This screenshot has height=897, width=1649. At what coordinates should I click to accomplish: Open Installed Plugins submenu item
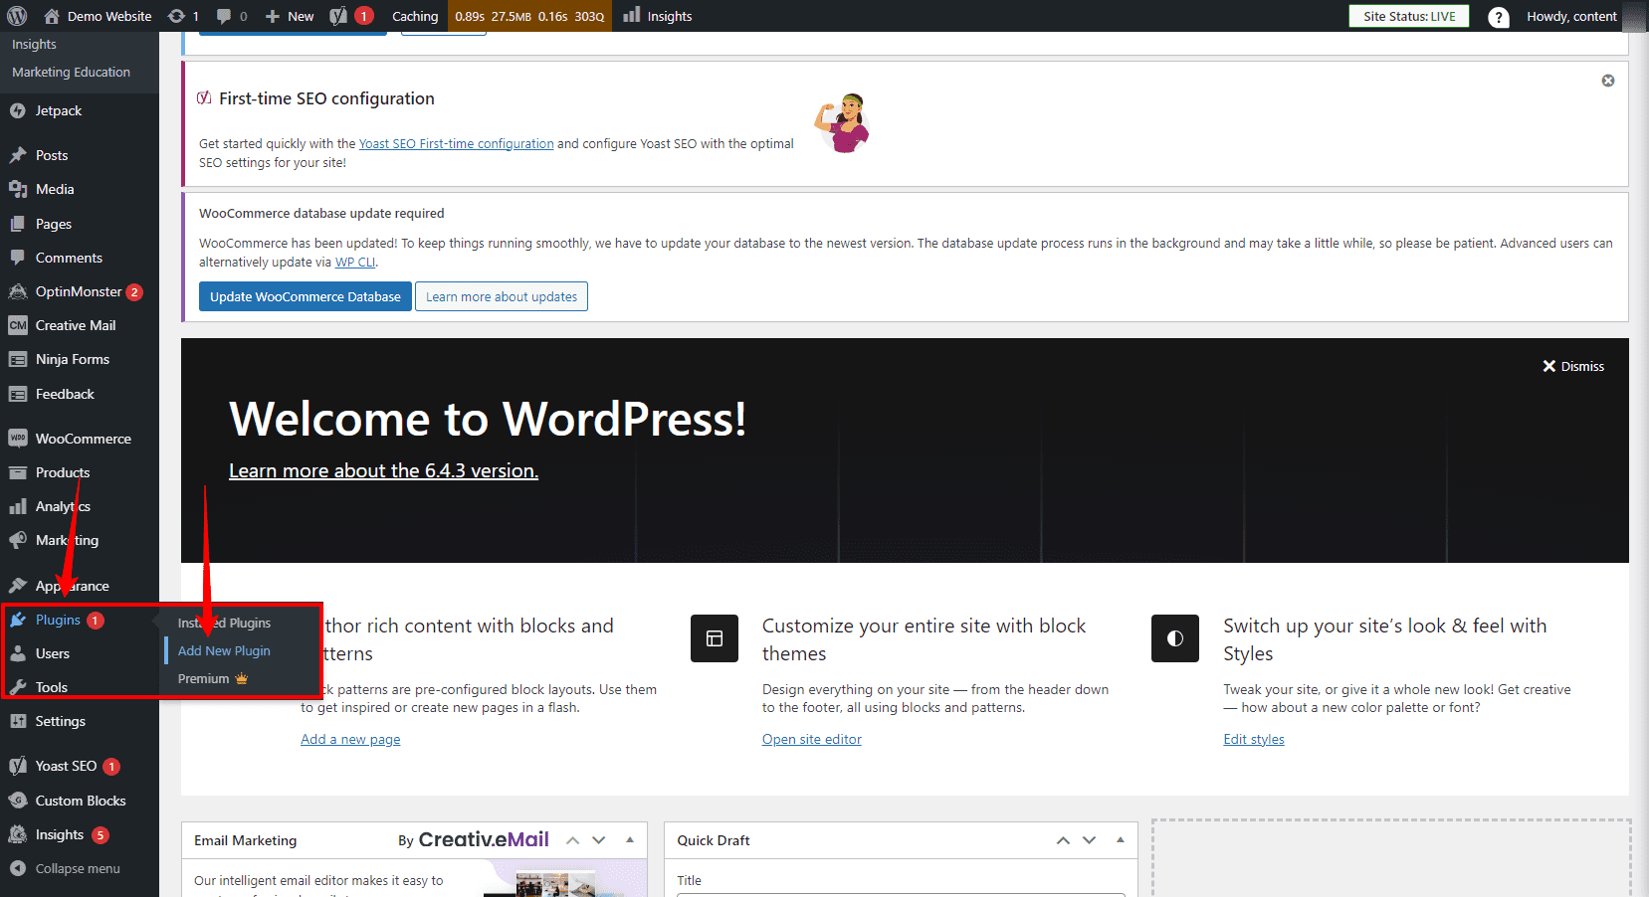224,623
